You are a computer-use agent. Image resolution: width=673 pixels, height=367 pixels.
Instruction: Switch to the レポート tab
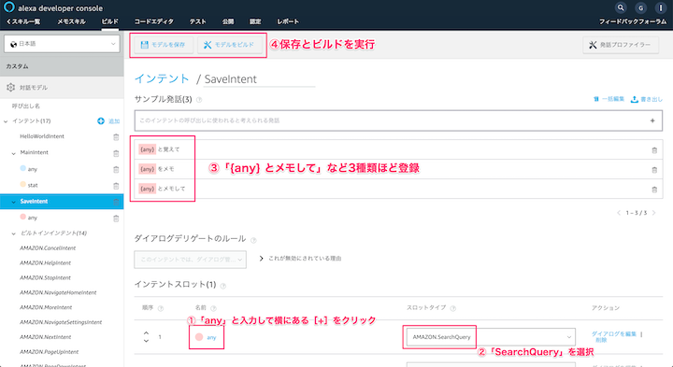[288, 21]
